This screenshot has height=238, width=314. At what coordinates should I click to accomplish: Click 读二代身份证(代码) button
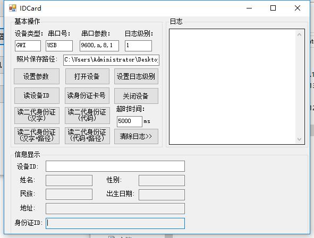pyautogui.click(x=87, y=116)
